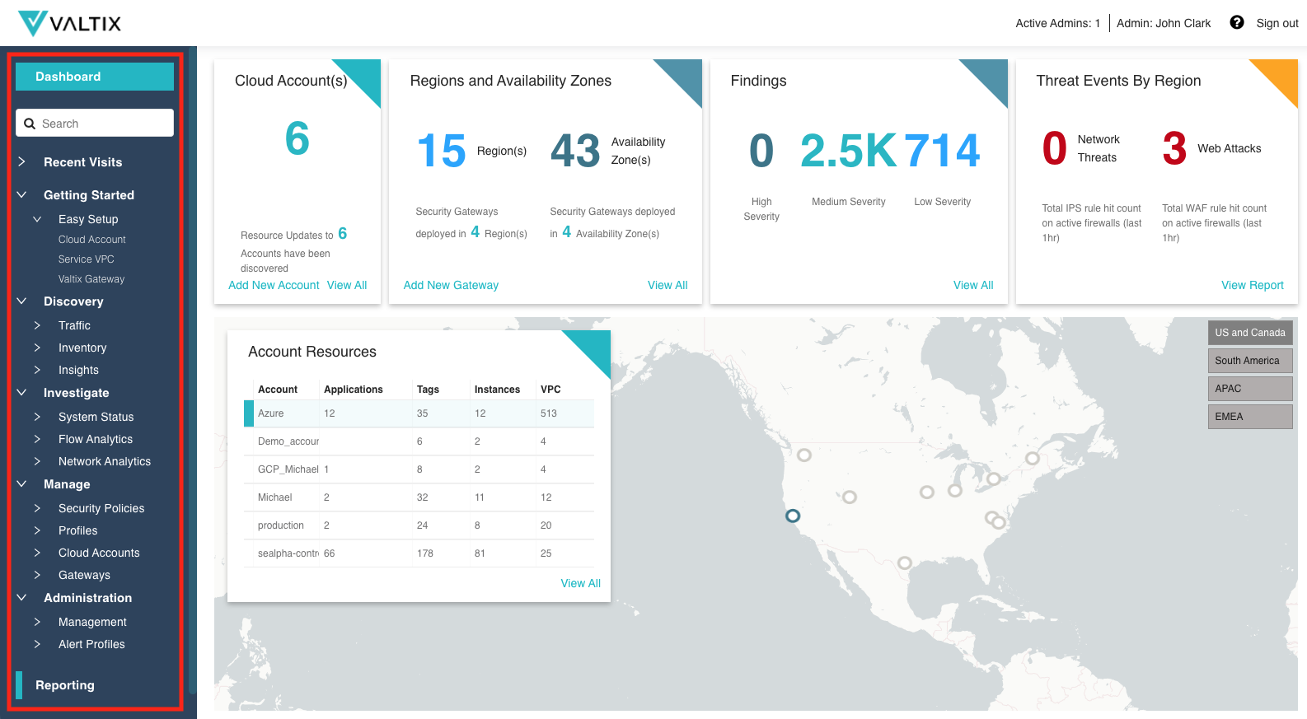The width and height of the screenshot is (1307, 719).
Task: Expand the Traffic item chevron
Action: [x=37, y=325]
